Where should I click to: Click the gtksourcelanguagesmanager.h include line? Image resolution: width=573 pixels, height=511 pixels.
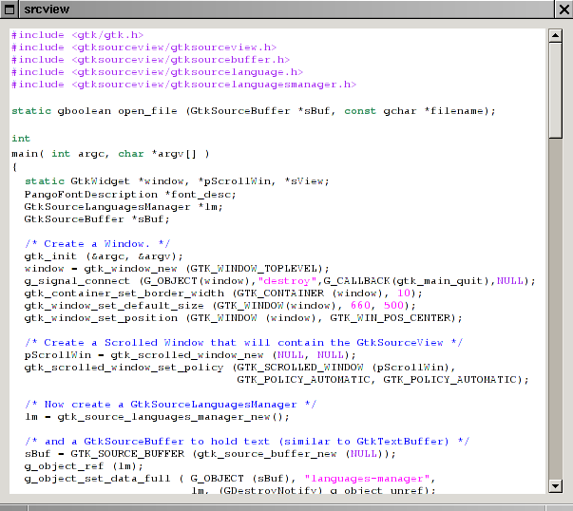183,85
